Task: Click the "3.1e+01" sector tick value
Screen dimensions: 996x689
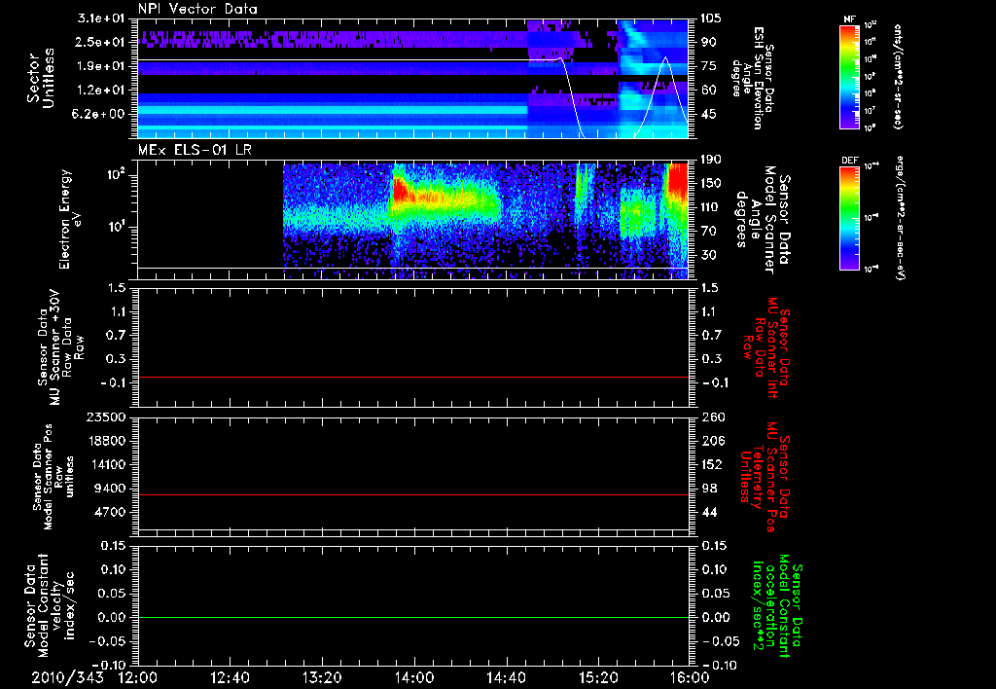Action: click(102, 18)
